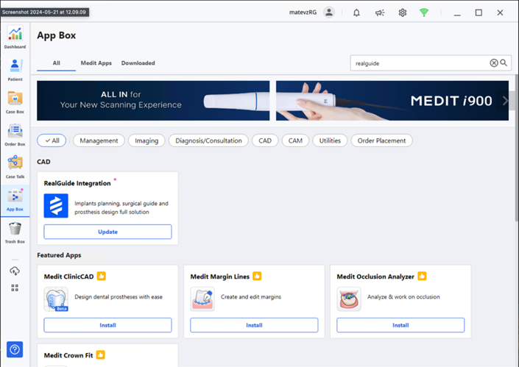Open the Patient section icon

(15, 68)
